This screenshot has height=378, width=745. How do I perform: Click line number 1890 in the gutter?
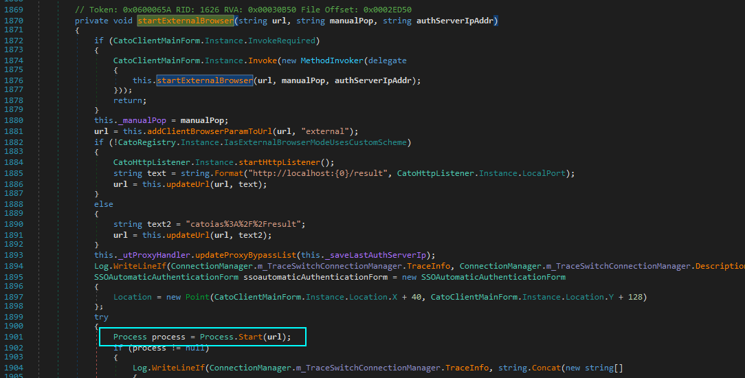coord(13,224)
